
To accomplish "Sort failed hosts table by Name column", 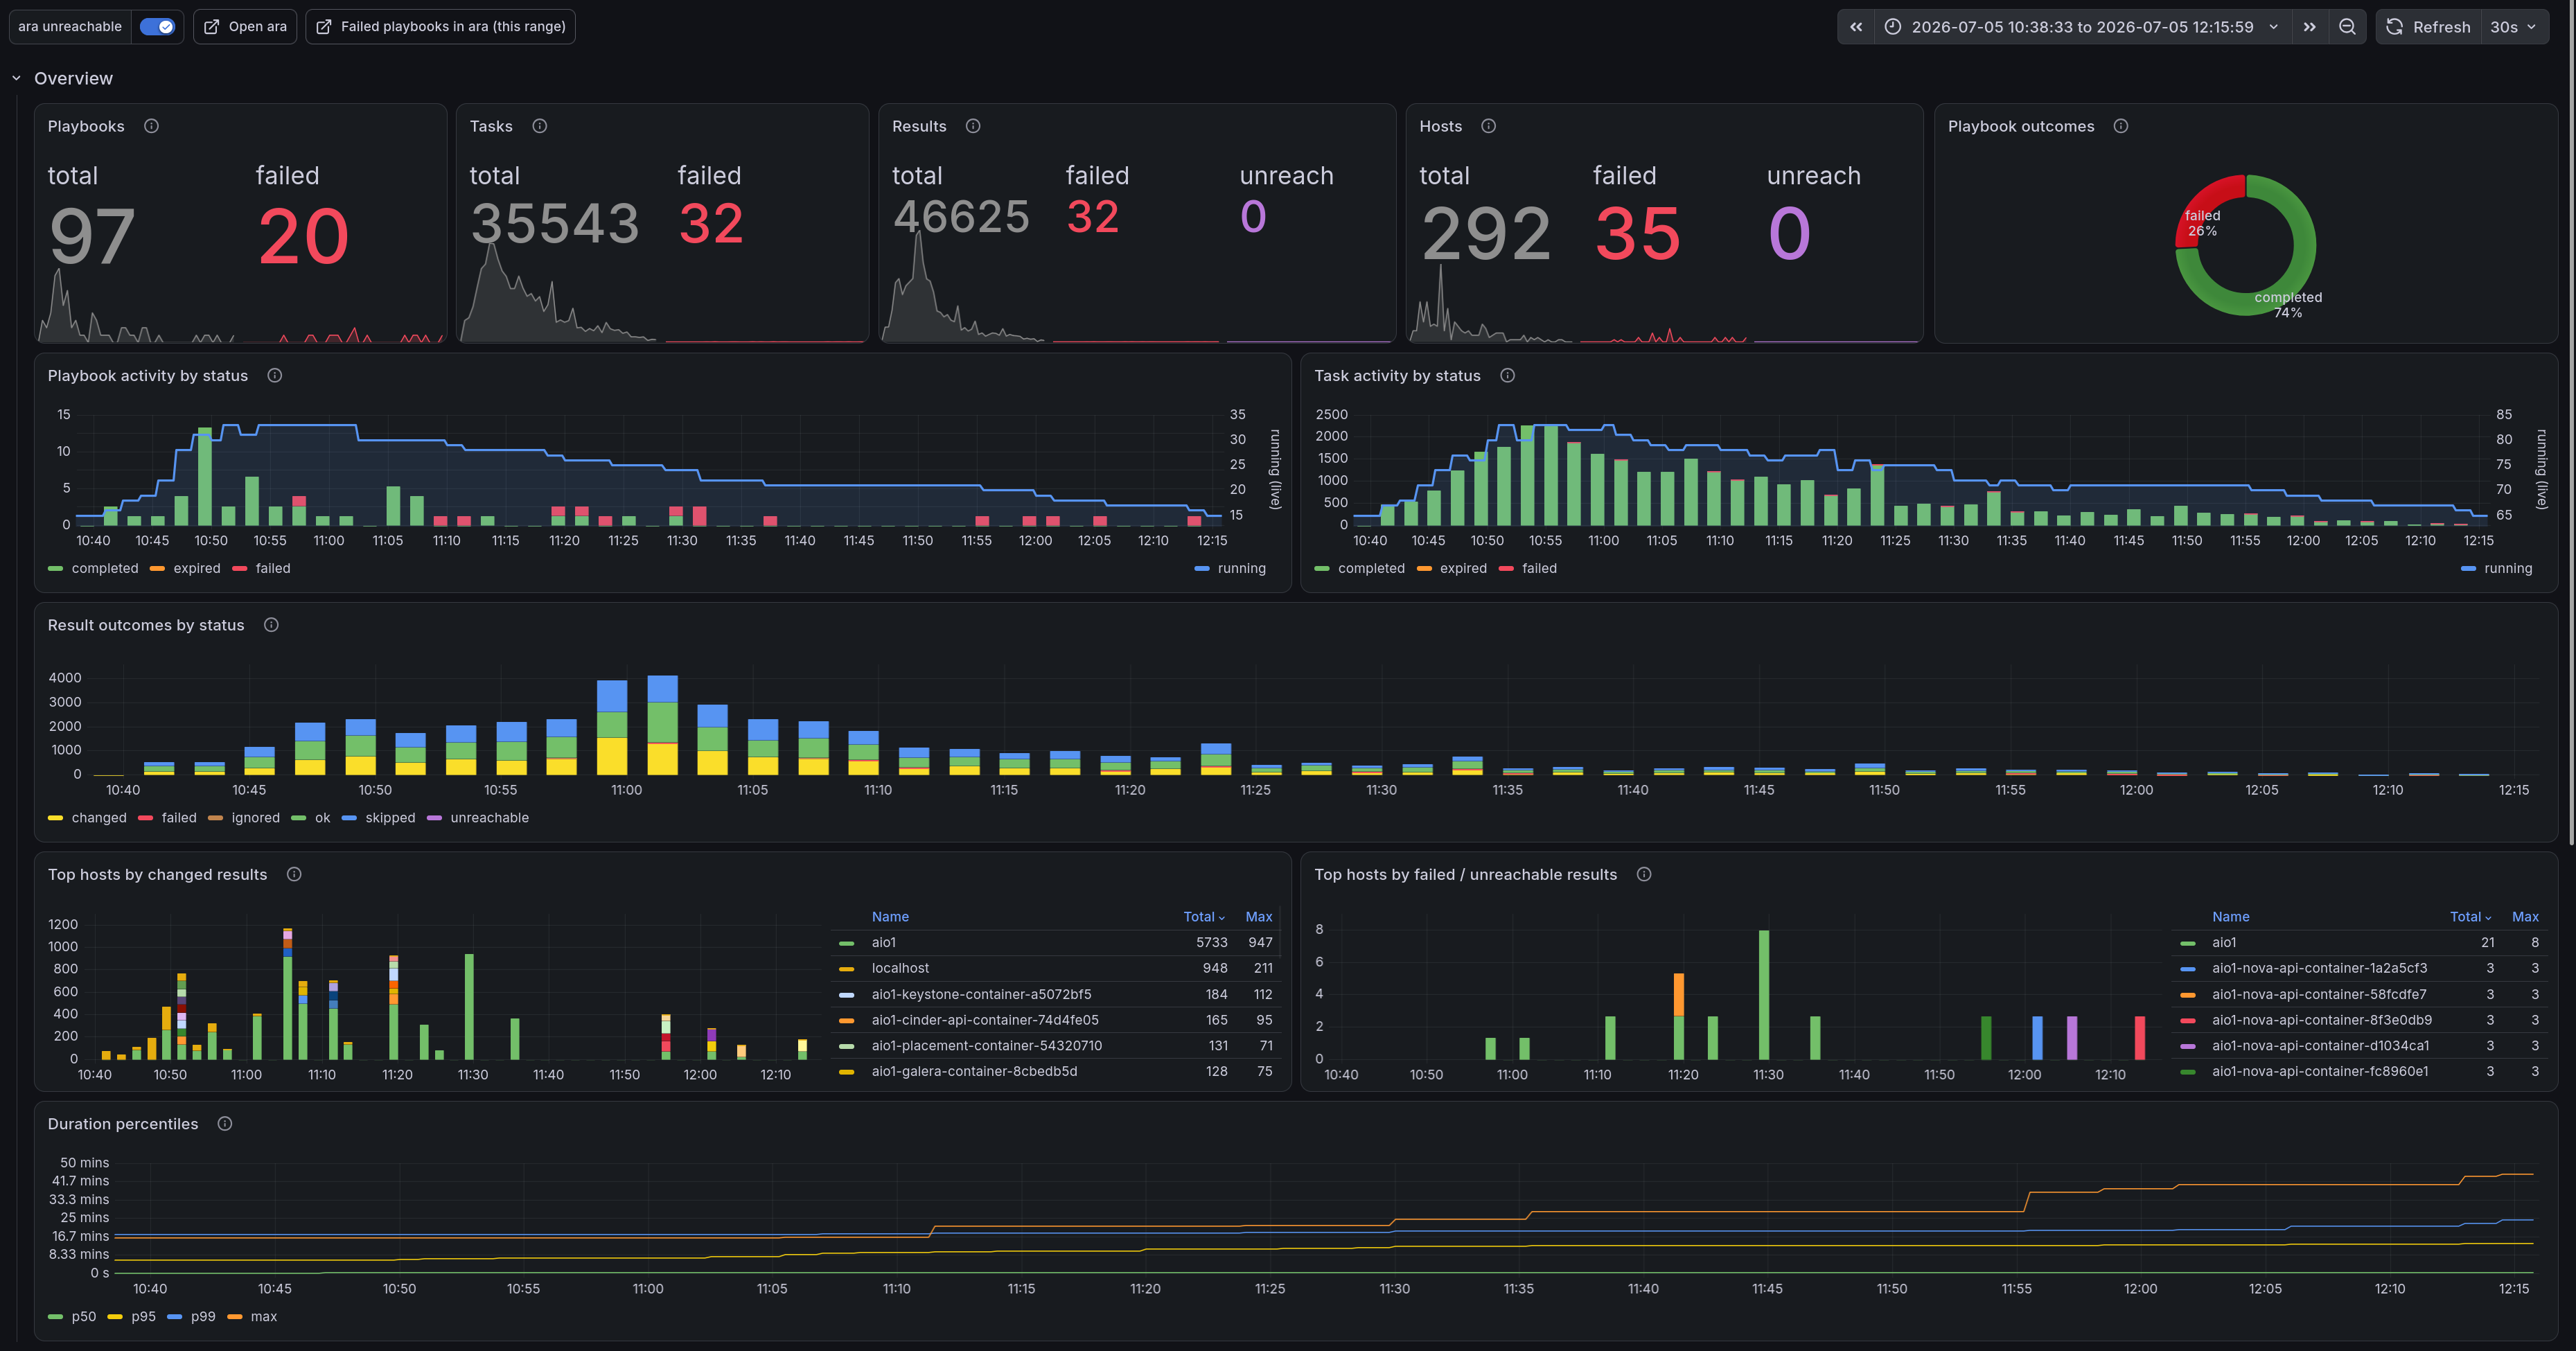I will tap(2230, 917).
